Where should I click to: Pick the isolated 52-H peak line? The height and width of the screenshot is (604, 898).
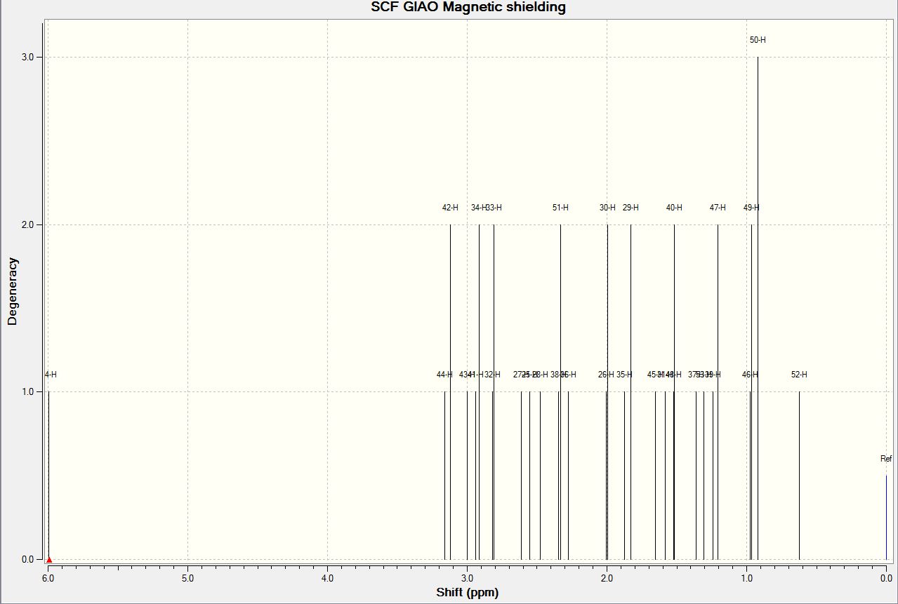tap(799, 476)
